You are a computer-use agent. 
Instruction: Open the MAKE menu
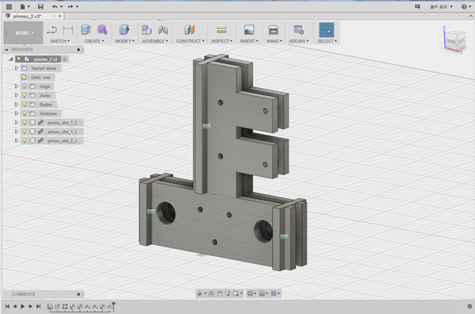274,41
